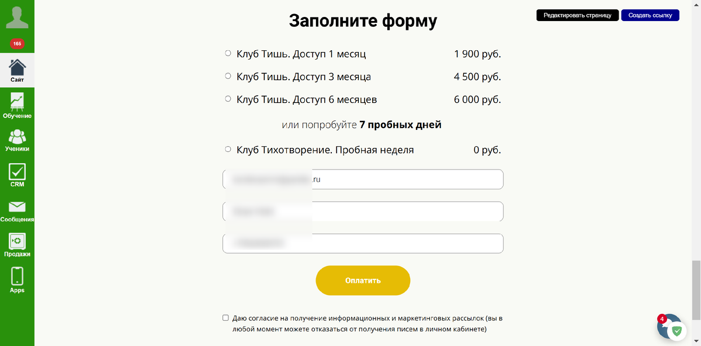The image size is (701, 346).
Task: Enable consent to marketing mailings checkbox
Action: 225,317
